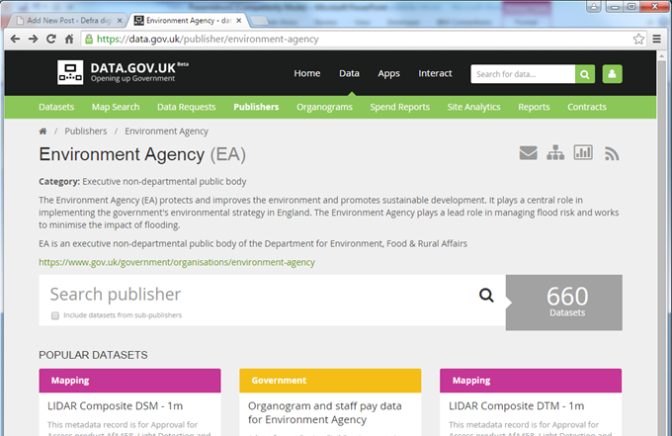Open the organogram hierarchy icon
Viewport: 672px width, 436px height.
point(555,152)
